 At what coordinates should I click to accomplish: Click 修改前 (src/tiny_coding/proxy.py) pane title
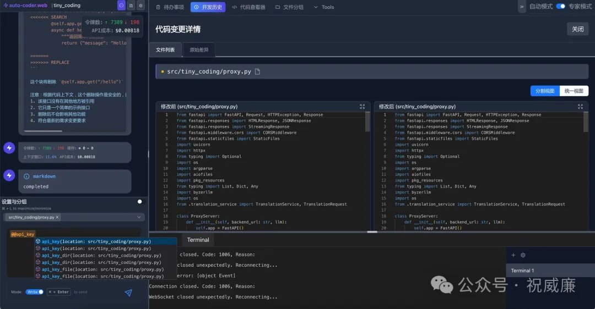coord(199,107)
